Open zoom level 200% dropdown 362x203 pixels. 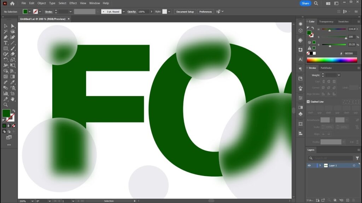tap(32, 201)
